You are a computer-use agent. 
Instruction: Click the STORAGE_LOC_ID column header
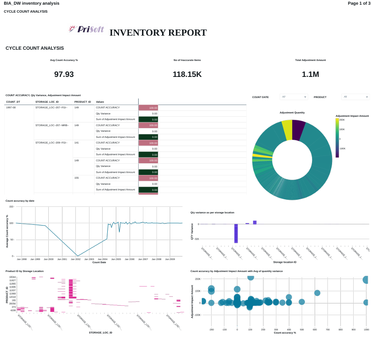[x=47, y=102]
